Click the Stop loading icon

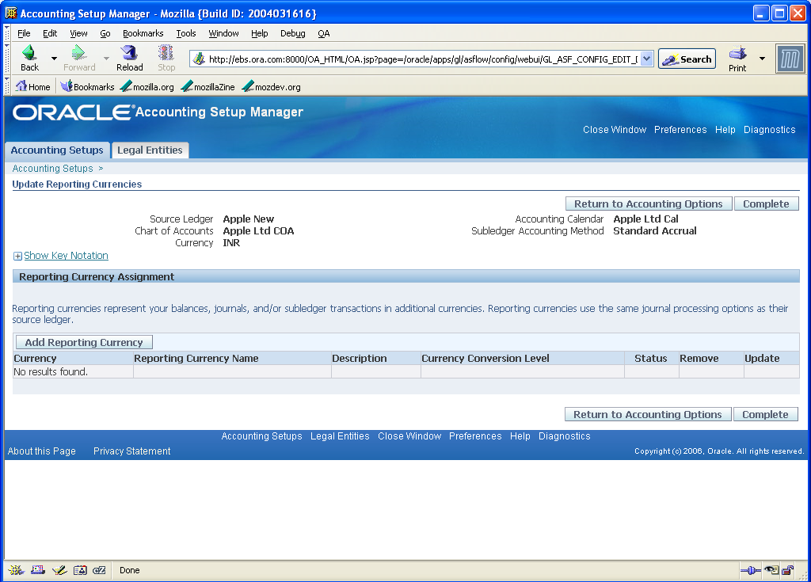tap(166, 53)
